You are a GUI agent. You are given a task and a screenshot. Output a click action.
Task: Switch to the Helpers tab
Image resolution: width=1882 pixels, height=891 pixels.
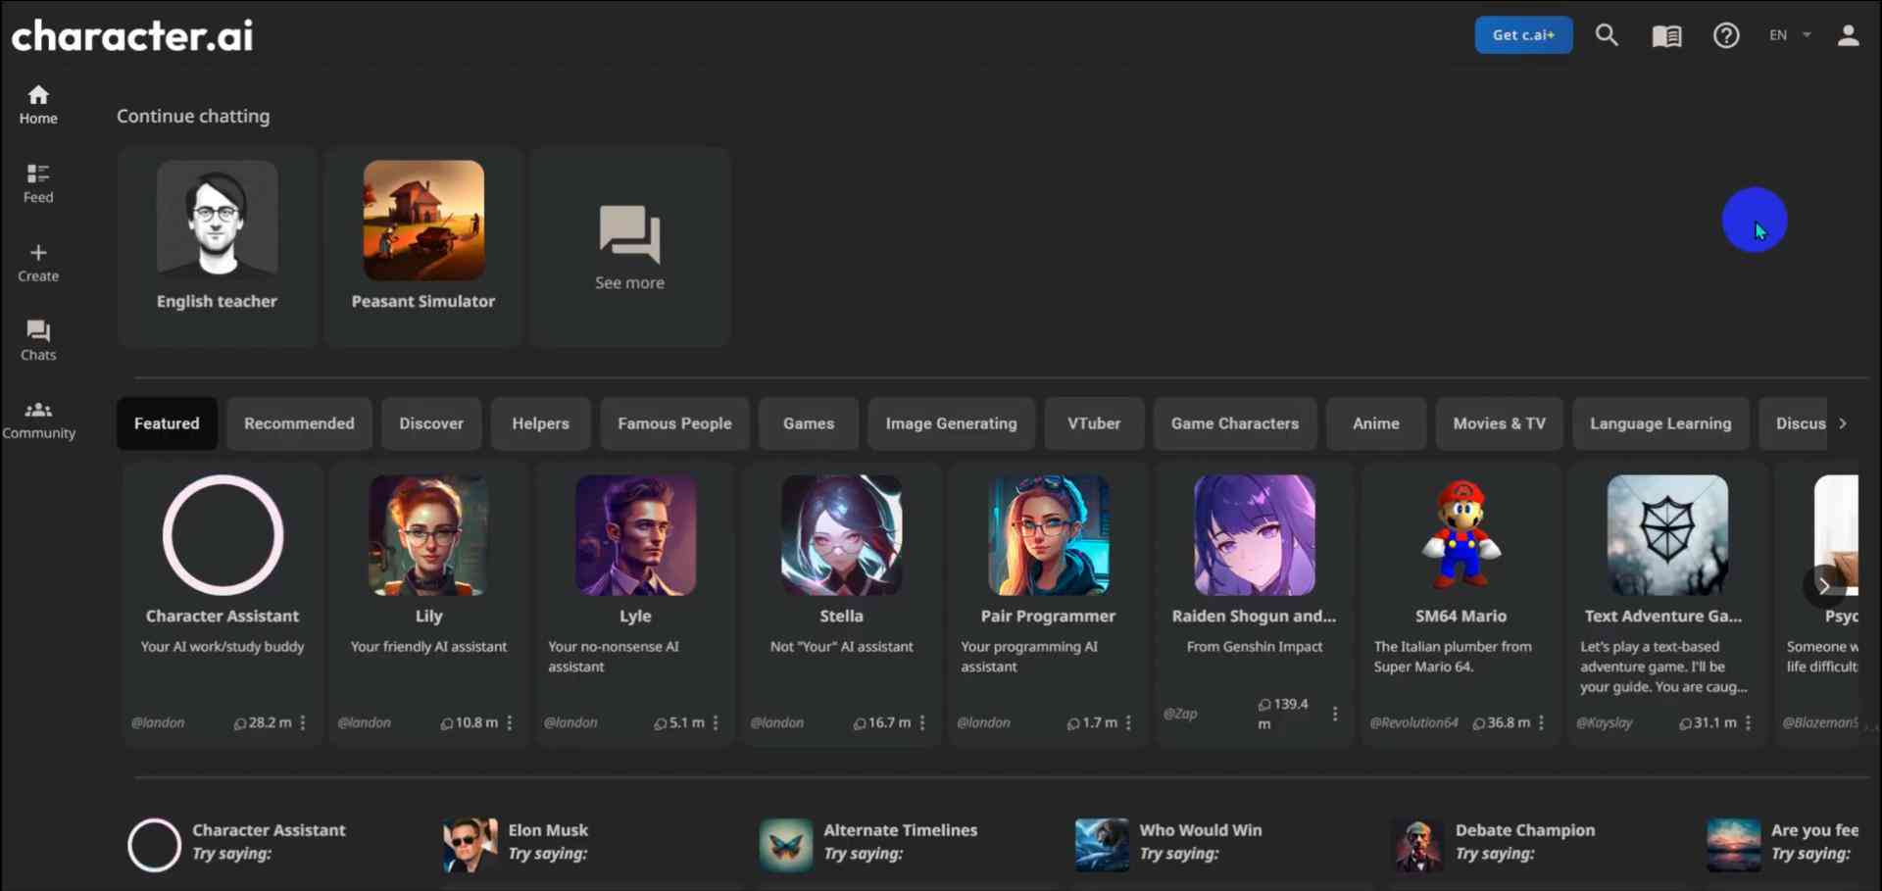[540, 423]
